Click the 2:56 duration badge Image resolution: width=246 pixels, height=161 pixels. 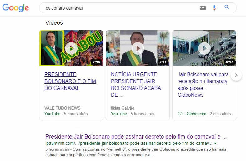pyautogui.click(x=96, y=62)
